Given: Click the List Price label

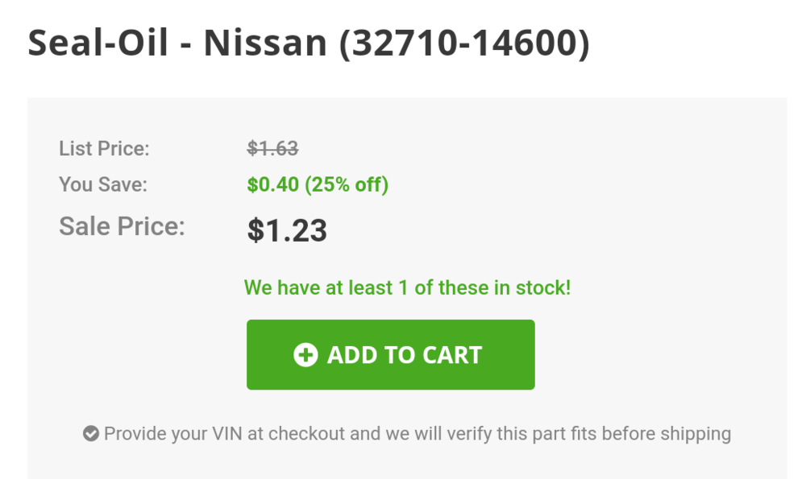Looking at the screenshot, I should [x=104, y=148].
